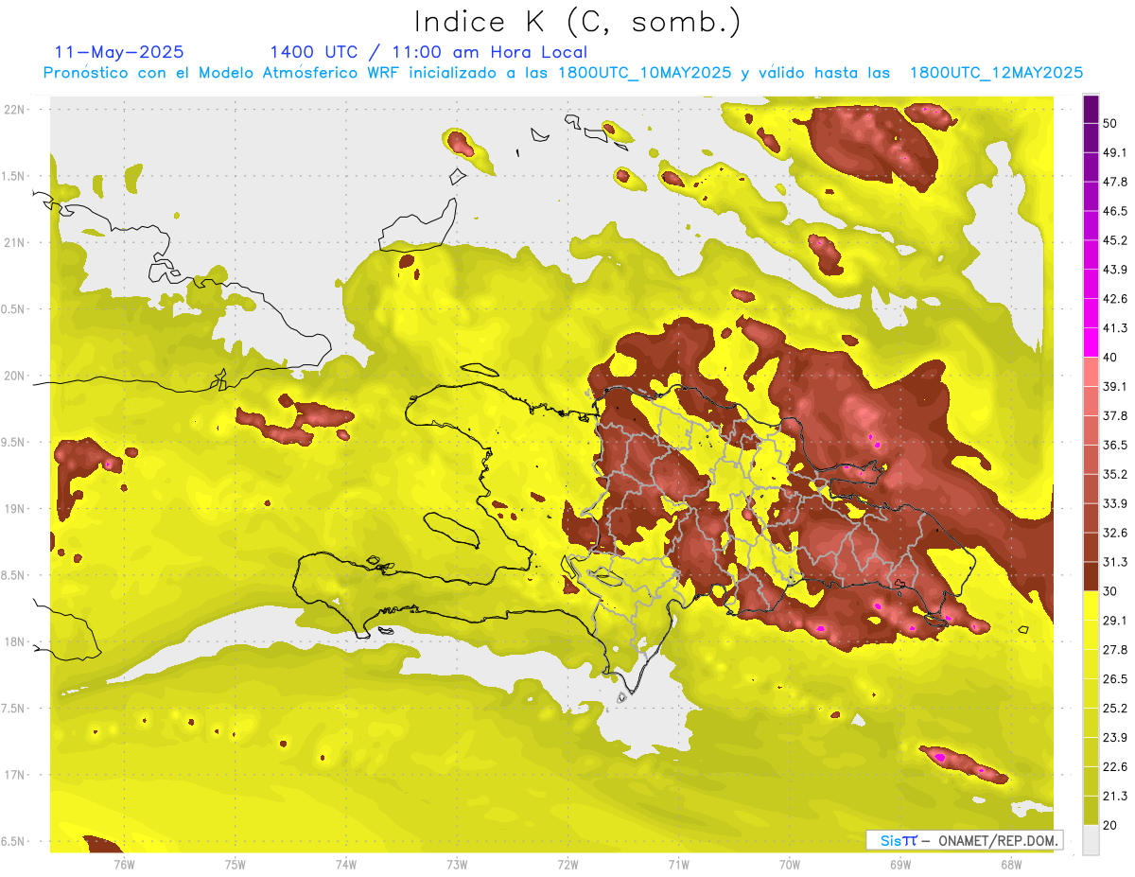Click the time label "1400 UTC / 11:00 am Hora Local"
Image resolution: width=1135 pixels, height=877 pixels.
(428, 52)
